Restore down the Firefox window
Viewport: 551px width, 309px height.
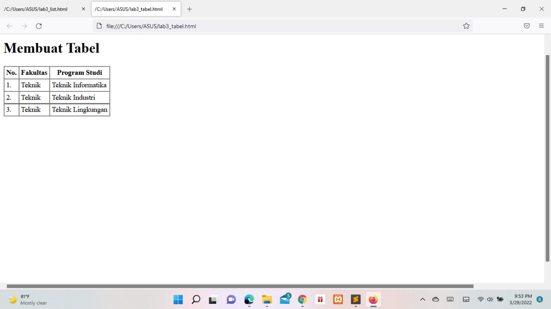(523, 9)
